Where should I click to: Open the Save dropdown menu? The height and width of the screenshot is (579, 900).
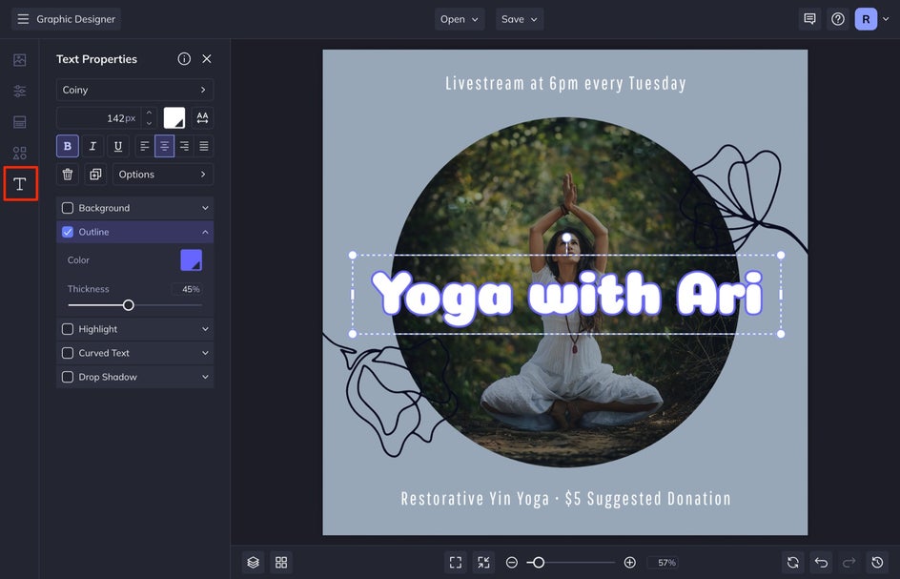coord(520,19)
